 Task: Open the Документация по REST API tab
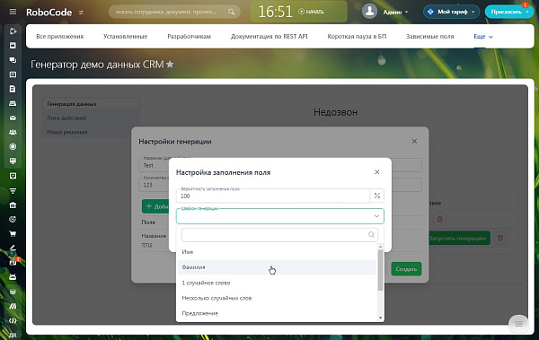[x=269, y=37]
